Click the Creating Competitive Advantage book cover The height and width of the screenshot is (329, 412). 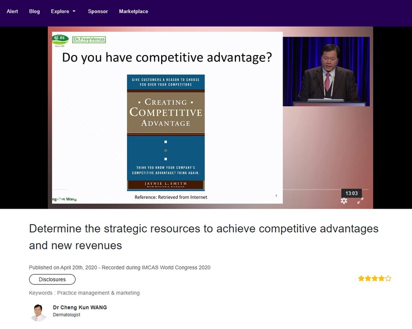point(166,133)
